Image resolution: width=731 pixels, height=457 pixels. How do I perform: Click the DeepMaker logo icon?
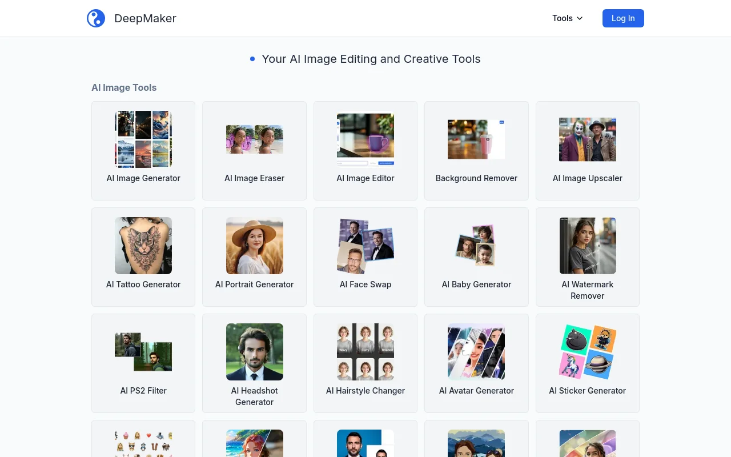(96, 18)
